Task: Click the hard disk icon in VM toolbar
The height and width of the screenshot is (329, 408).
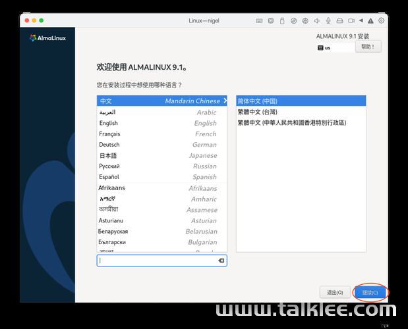Action: (339, 21)
